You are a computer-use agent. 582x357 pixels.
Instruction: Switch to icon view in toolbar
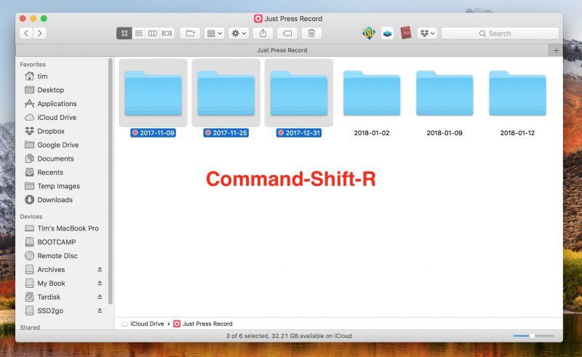124,33
